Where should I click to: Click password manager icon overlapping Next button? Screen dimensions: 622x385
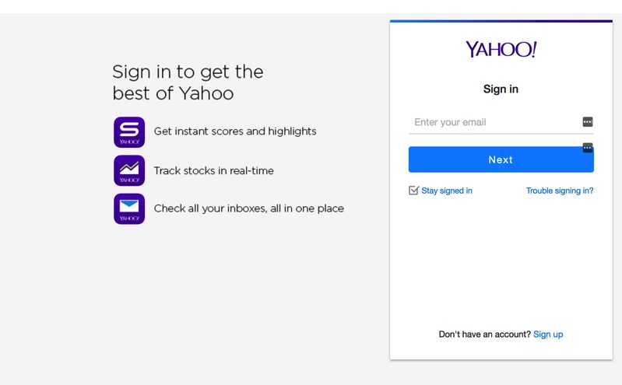(588, 148)
